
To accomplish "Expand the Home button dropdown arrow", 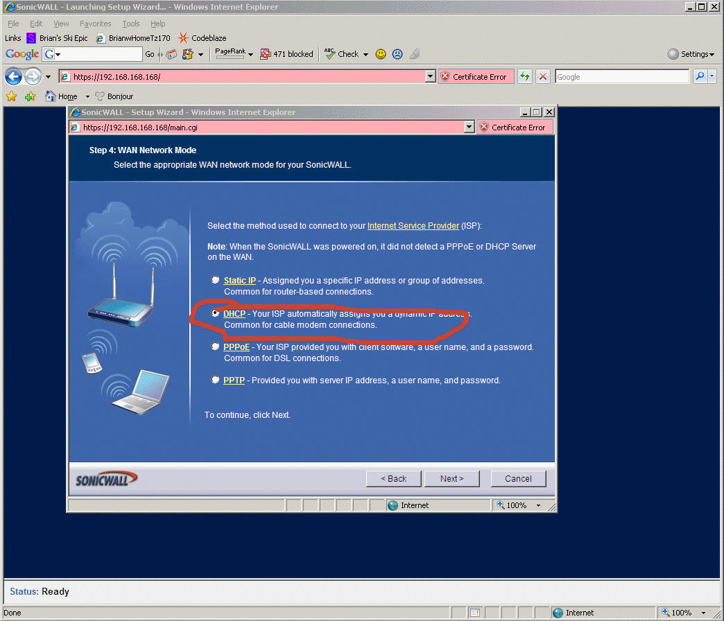I will 87,96.
